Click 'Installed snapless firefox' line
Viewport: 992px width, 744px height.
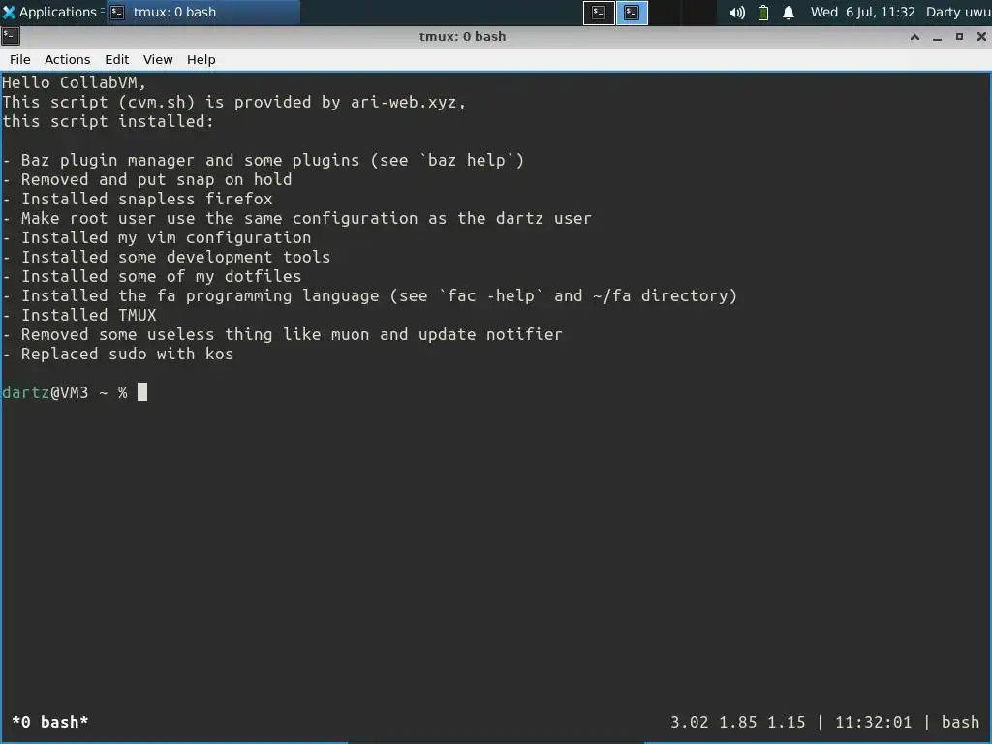(138, 199)
